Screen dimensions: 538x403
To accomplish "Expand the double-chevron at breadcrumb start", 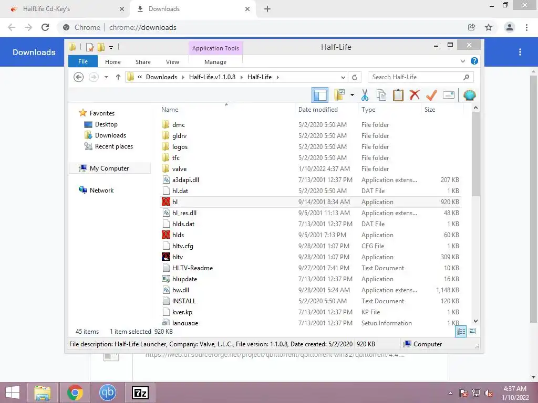I will point(140,77).
